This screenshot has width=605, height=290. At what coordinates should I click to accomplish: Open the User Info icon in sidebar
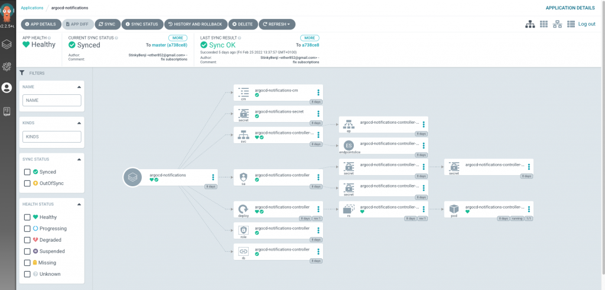(x=6, y=88)
